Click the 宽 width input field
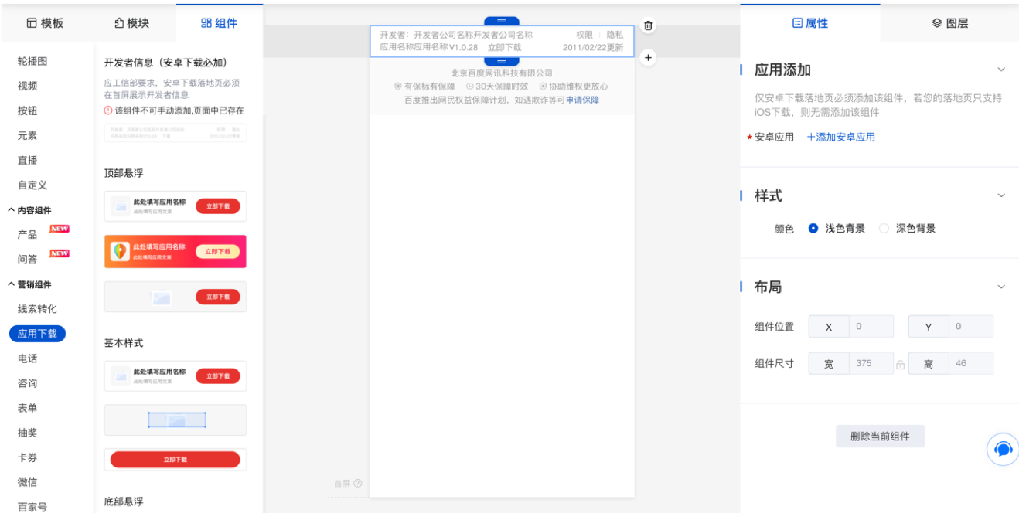 (x=871, y=363)
